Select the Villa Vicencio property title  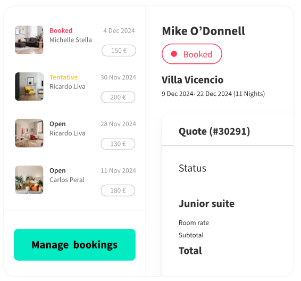point(193,80)
